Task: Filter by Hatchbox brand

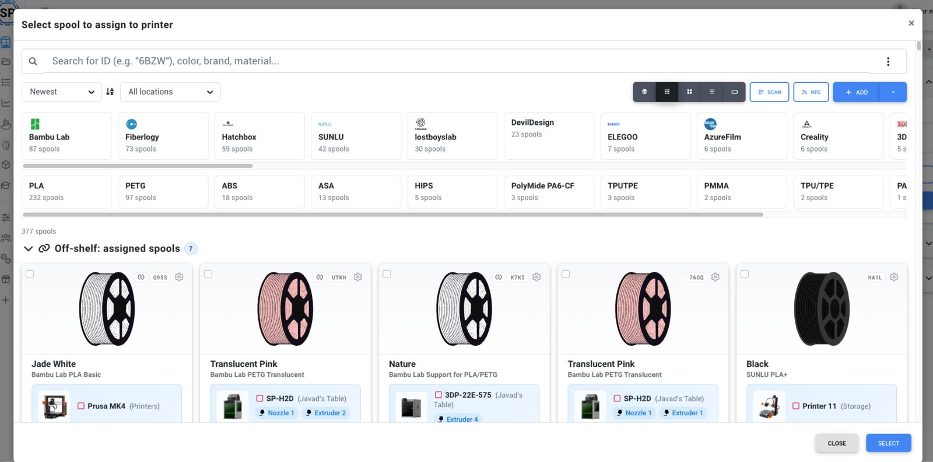Action: point(259,136)
